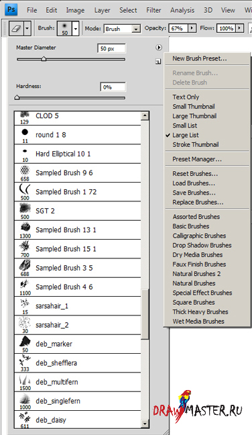The width and height of the screenshot is (252, 435).
Task: Click the Photoshop Ps logo icon
Action: 11,10
